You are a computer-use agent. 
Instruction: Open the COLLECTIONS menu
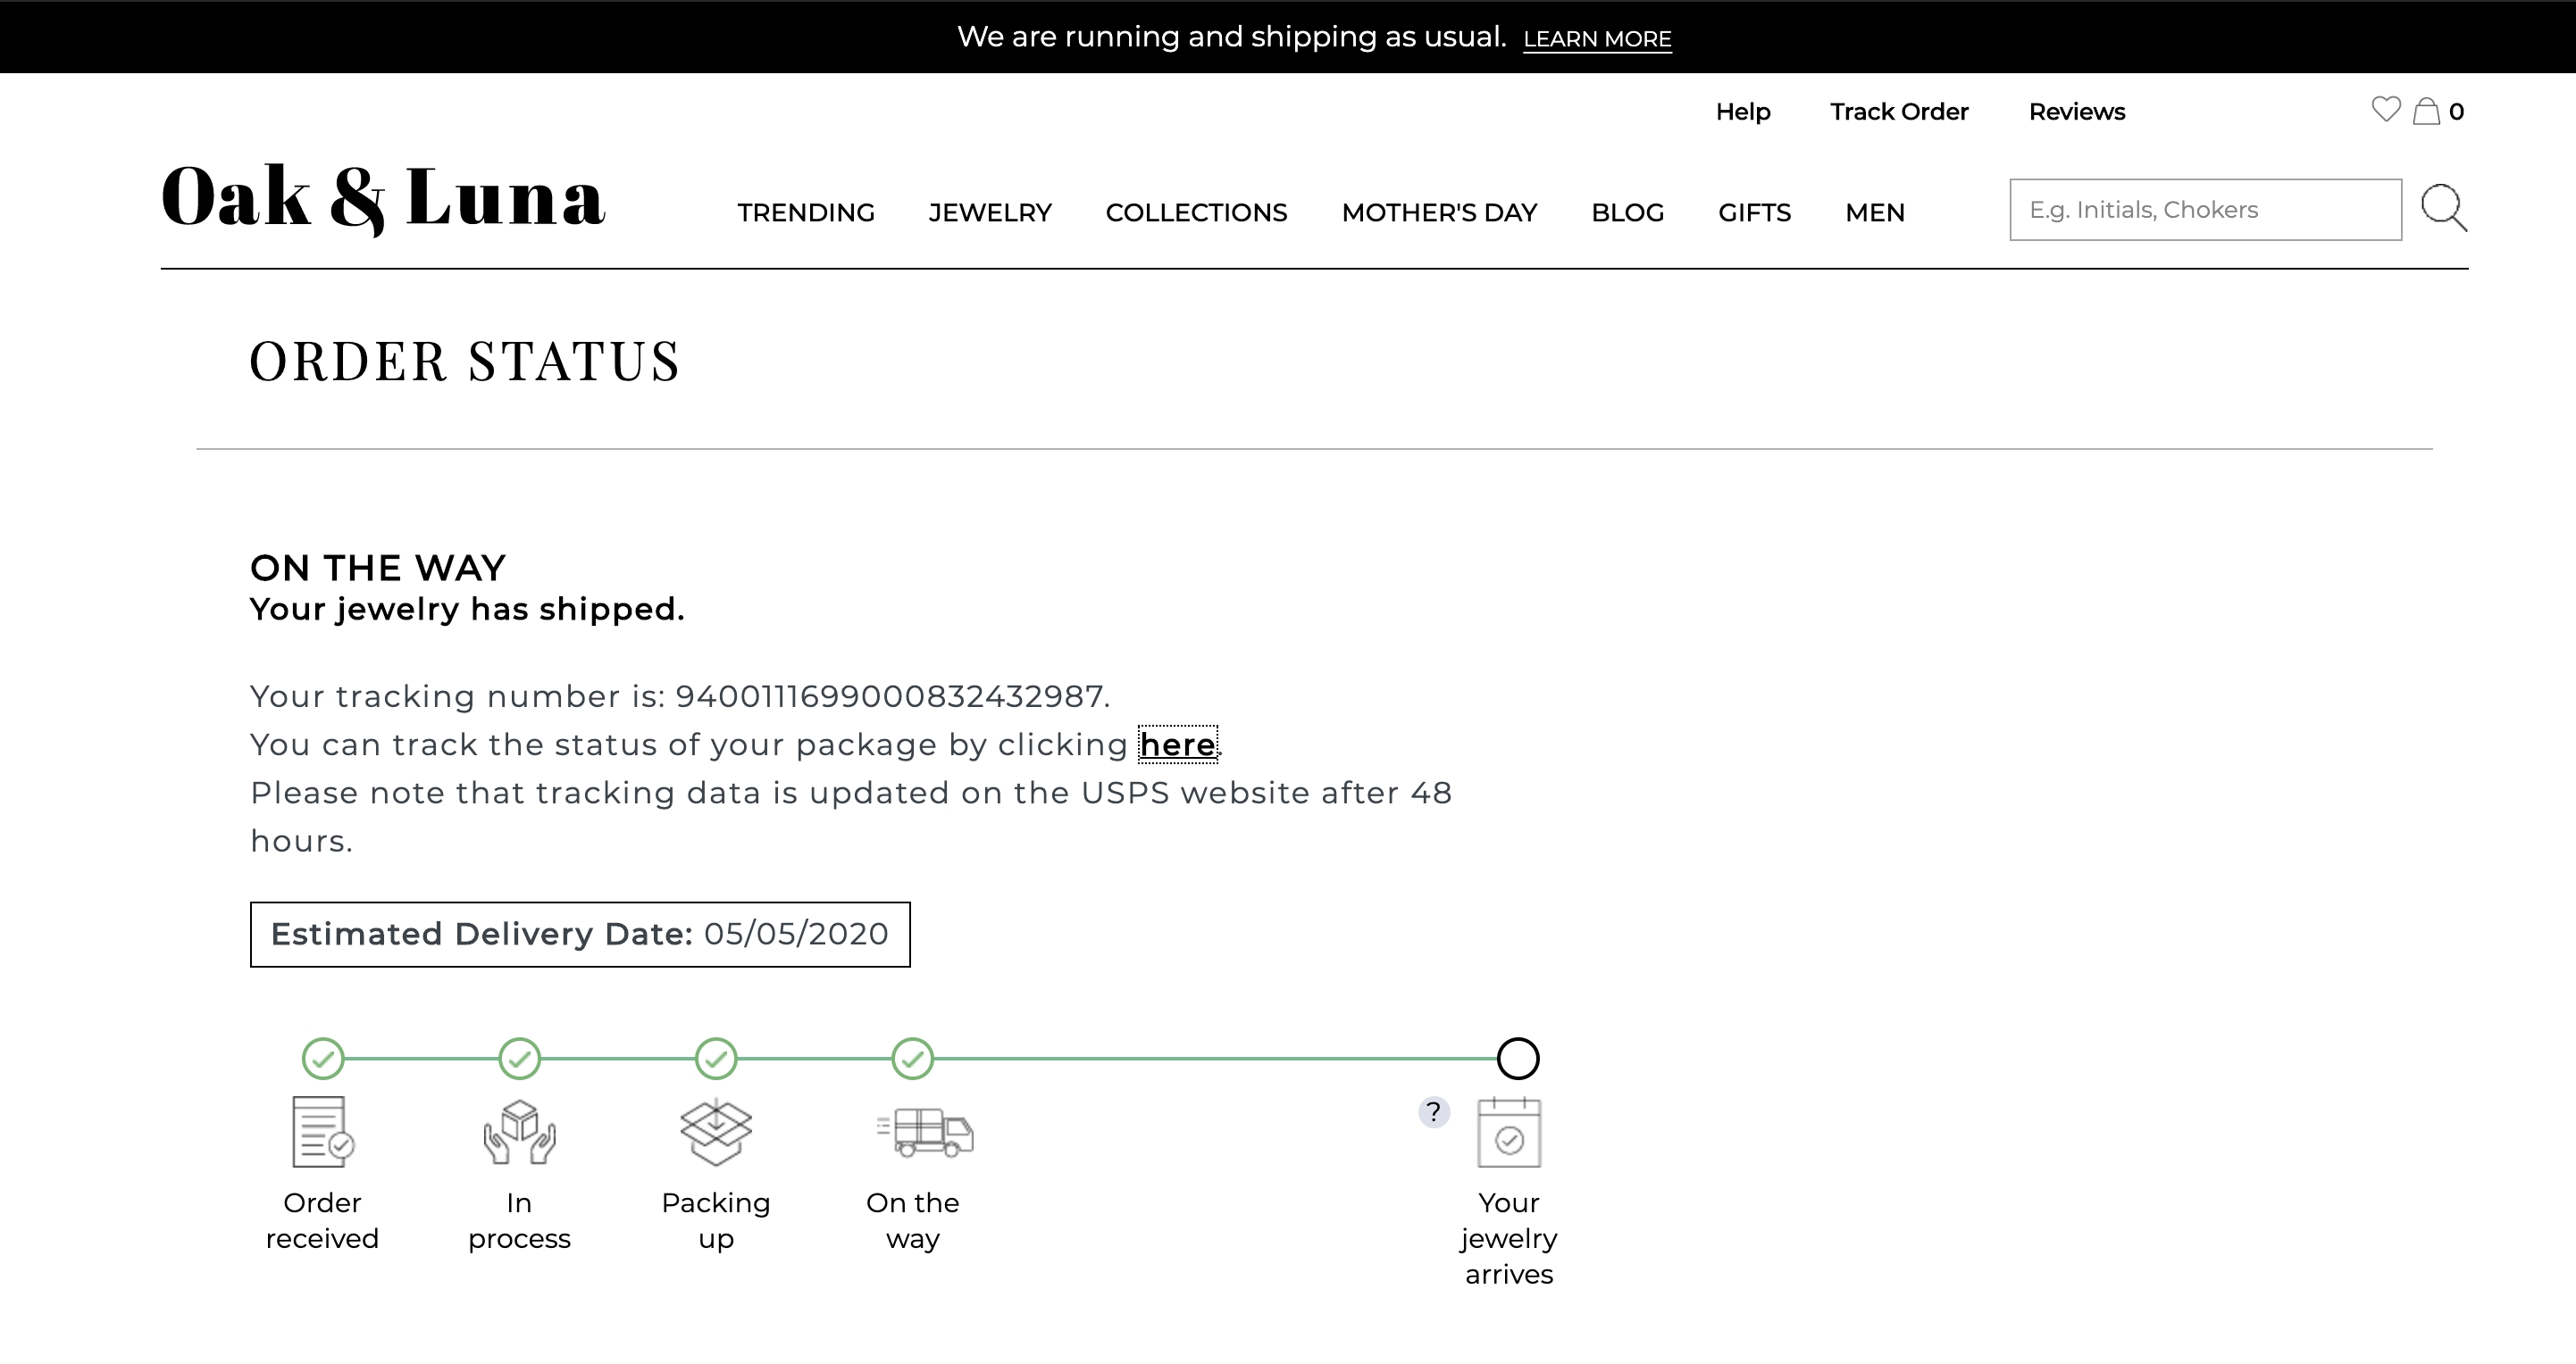click(x=1196, y=212)
